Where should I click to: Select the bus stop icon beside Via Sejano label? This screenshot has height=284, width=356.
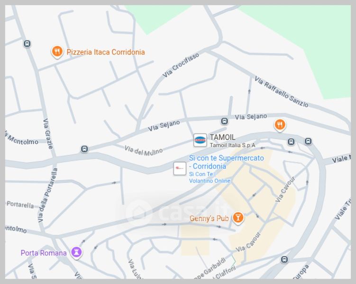click(x=225, y=121)
